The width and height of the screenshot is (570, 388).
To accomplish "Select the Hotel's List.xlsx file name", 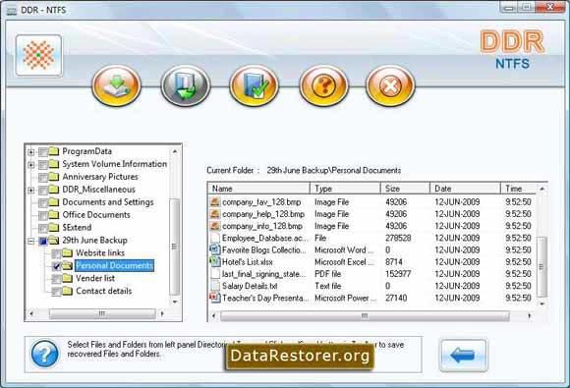I will [248, 261].
